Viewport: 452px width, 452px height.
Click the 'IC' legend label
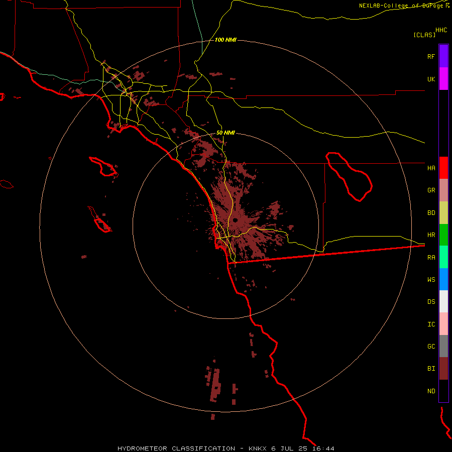(431, 324)
